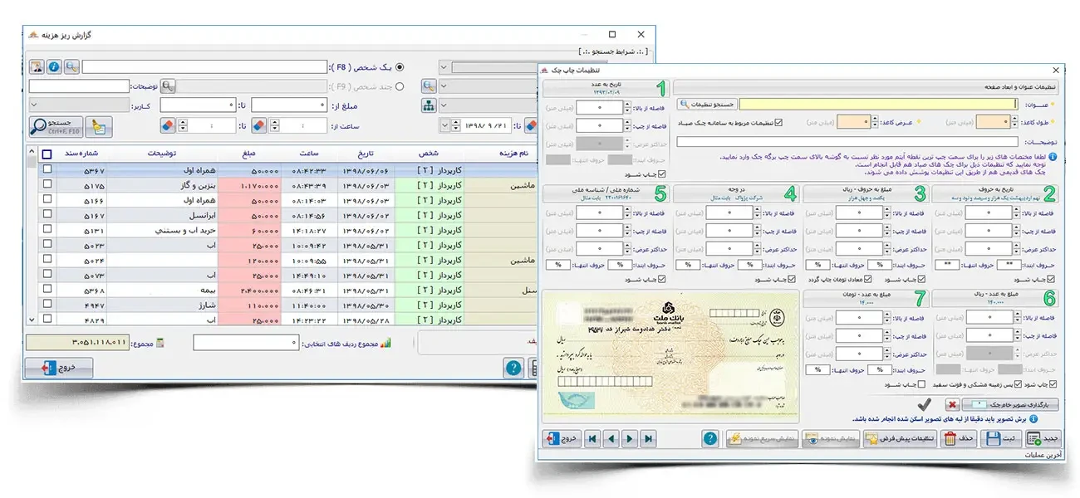1080x498 pixels.
Task: Open the top dropdown beside single person option
Action: (x=444, y=67)
